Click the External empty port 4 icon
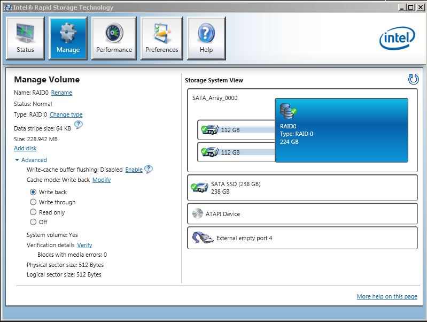Image resolution: width=427 pixels, height=322 pixels. (203, 237)
